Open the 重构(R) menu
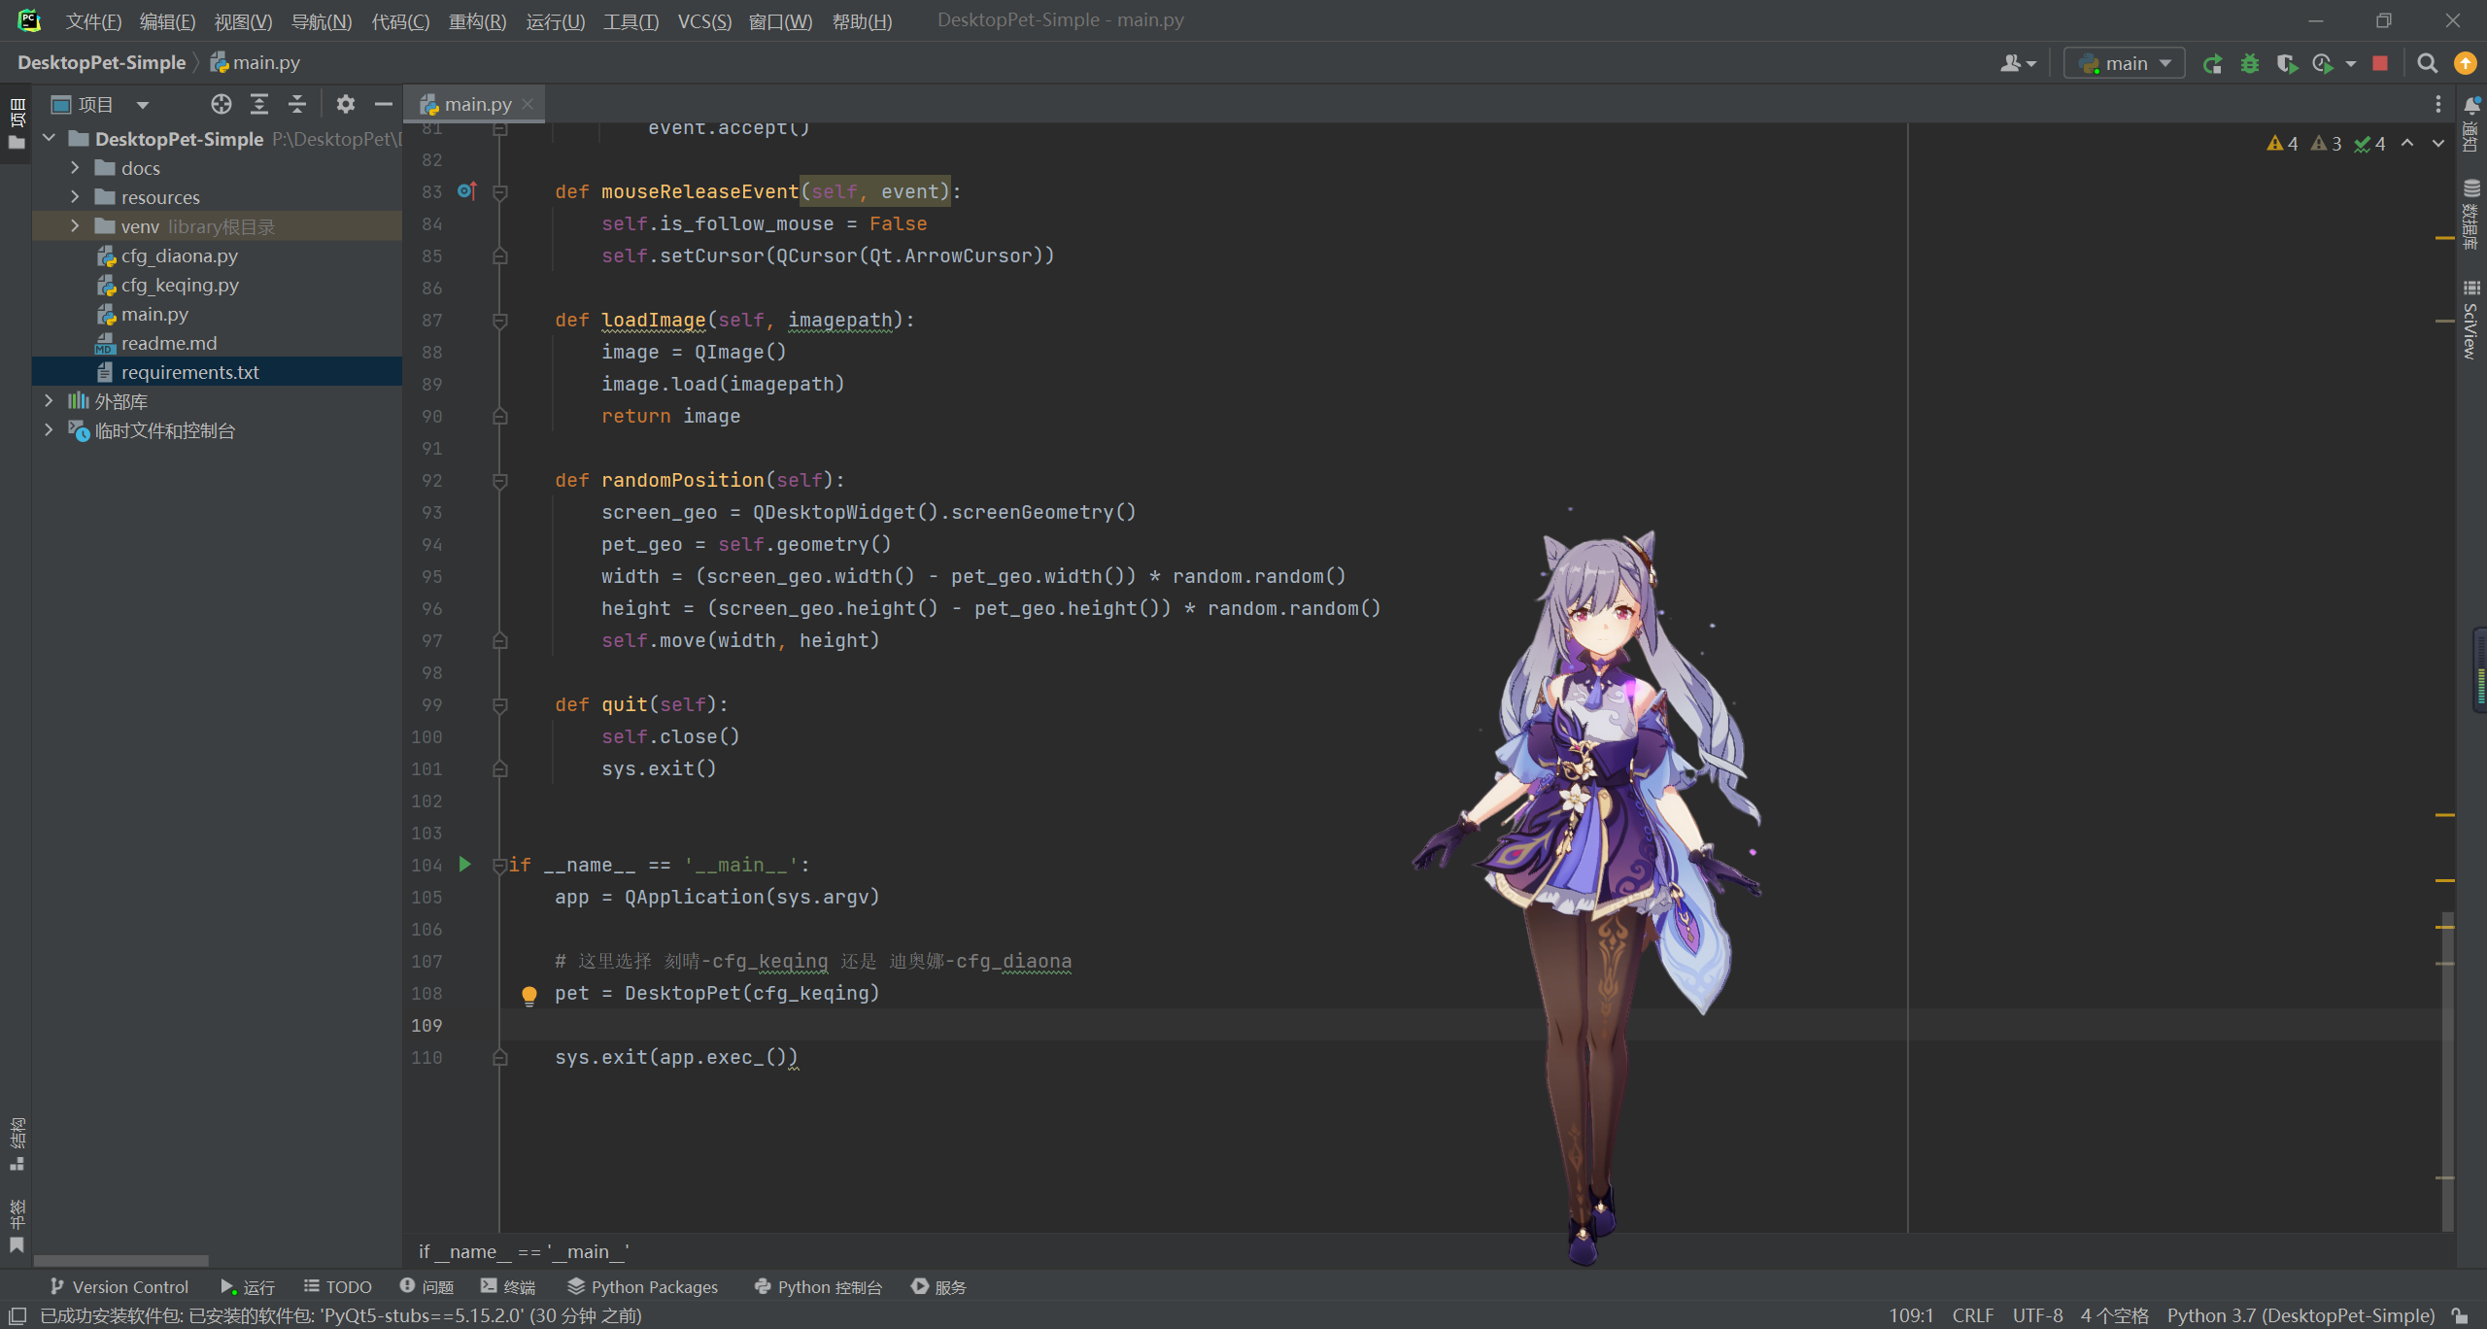The height and width of the screenshot is (1329, 2487). click(x=477, y=21)
